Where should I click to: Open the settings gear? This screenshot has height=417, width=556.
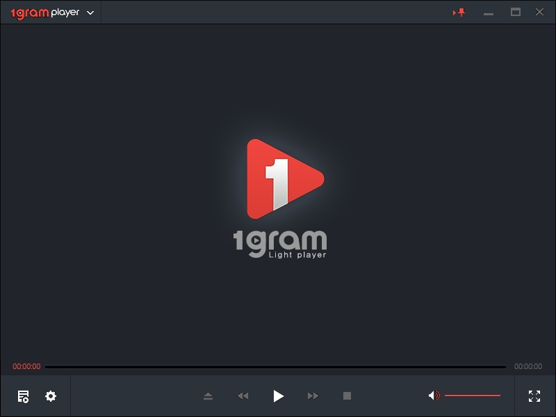click(51, 396)
